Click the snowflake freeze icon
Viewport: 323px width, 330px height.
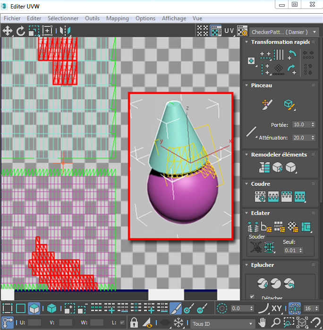click(x=178, y=323)
